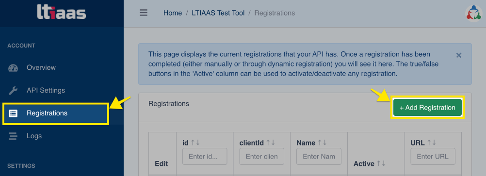Viewport: 486px width, 176px height.
Task: Click the Edit column header
Action: coord(162,163)
